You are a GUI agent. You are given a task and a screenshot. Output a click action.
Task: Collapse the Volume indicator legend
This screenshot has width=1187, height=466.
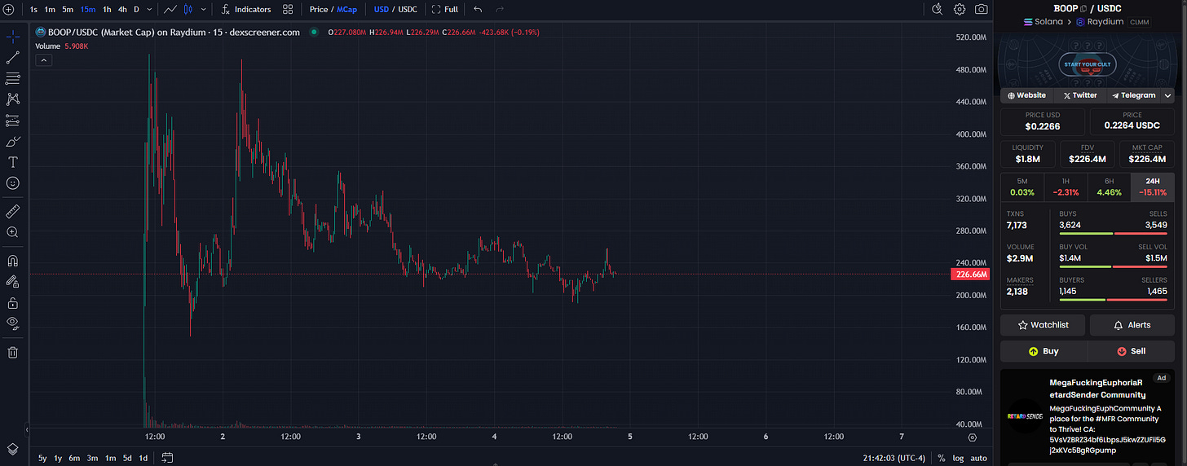pyautogui.click(x=43, y=60)
